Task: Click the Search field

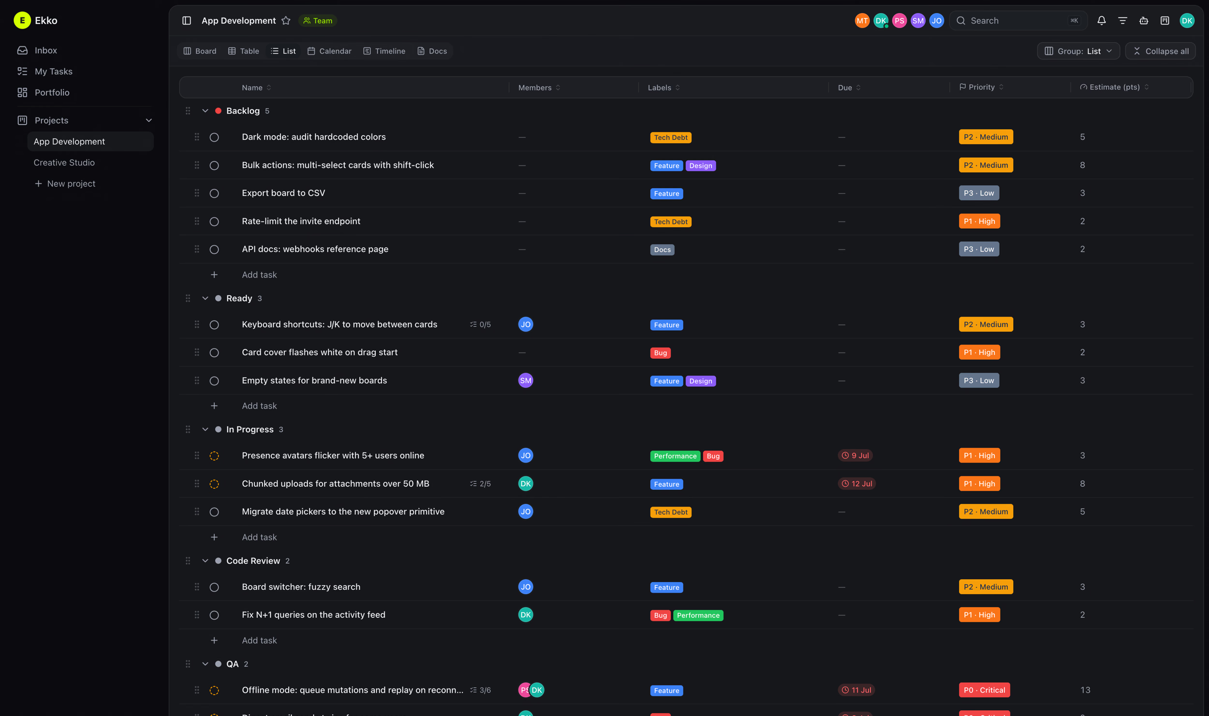Action: (x=1018, y=20)
